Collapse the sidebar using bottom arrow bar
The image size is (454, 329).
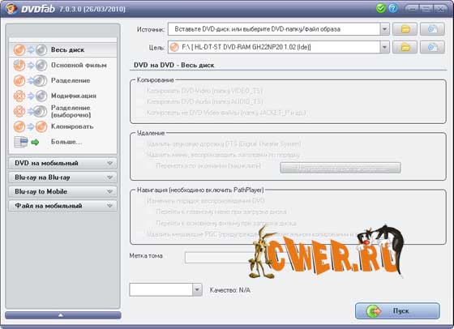63,315
